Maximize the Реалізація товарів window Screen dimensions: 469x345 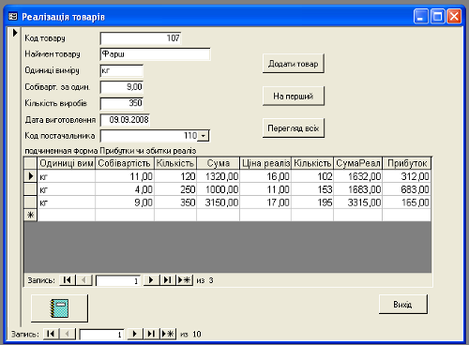[x=437, y=16]
